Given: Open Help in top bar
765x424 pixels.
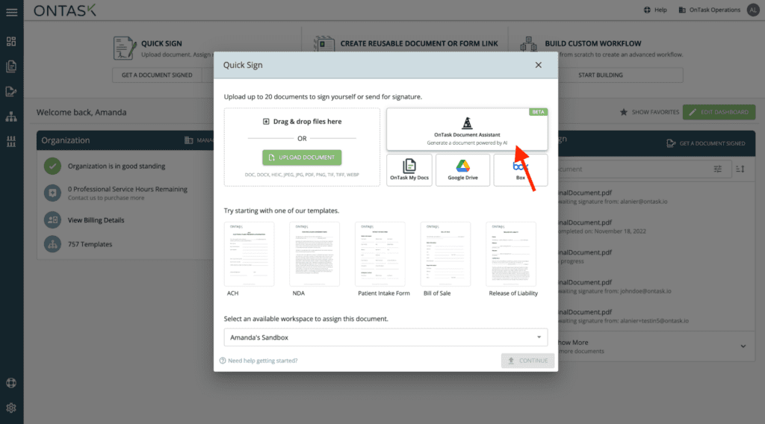Looking at the screenshot, I should [x=655, y=10].
